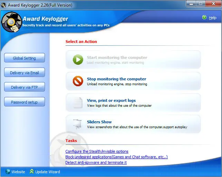Click the green play Start monitoring icon
Image resolution: width=222 pixels, height=177 pixels.
(x=78, y=60)
